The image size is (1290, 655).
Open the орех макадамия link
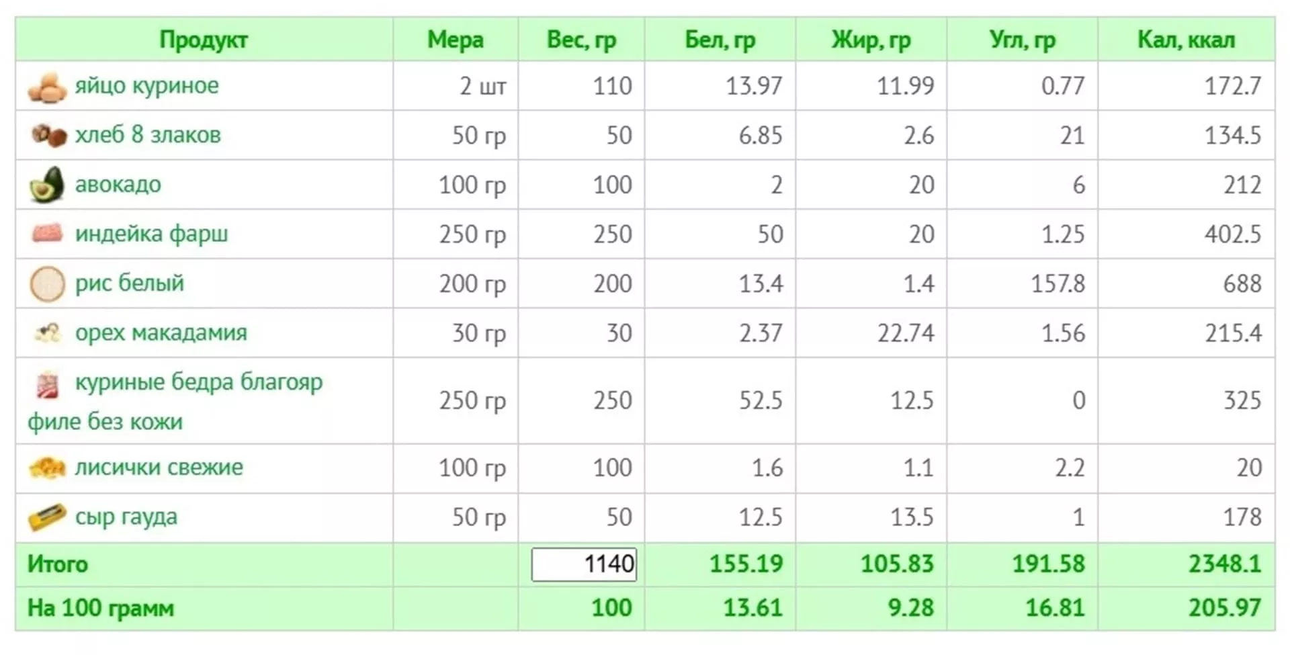[161, 333]
